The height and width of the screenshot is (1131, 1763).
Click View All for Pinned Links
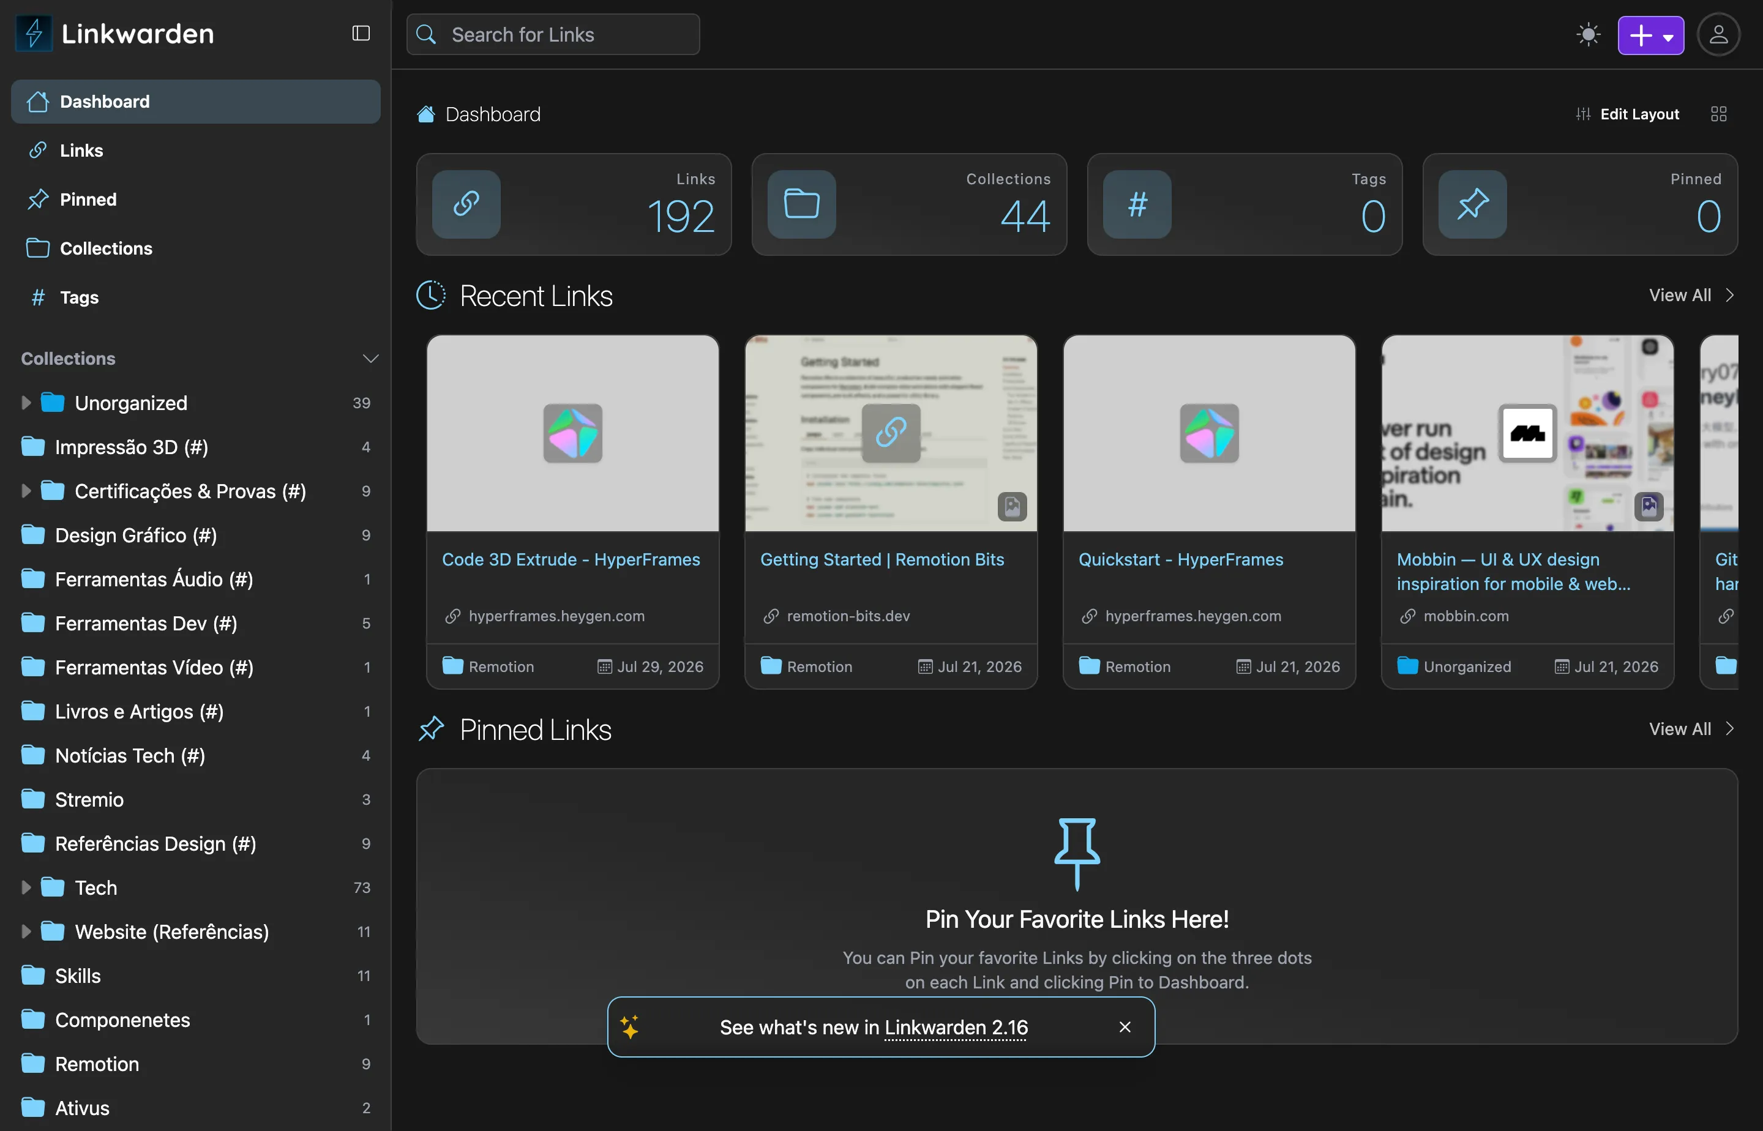1692,730
